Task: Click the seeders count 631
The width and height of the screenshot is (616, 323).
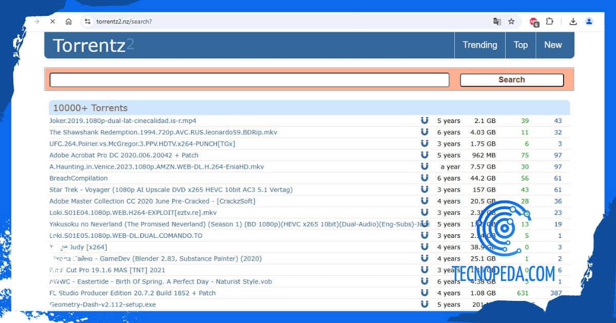Action: pyautogui.click(x=523, y=293)
